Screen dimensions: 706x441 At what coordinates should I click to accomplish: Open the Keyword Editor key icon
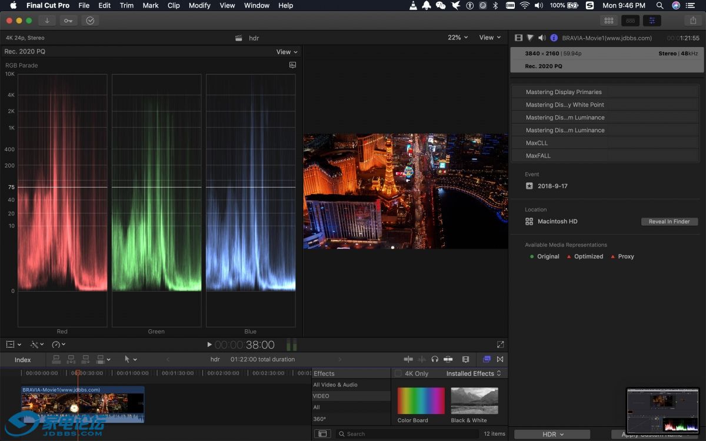tap(68, 21)
